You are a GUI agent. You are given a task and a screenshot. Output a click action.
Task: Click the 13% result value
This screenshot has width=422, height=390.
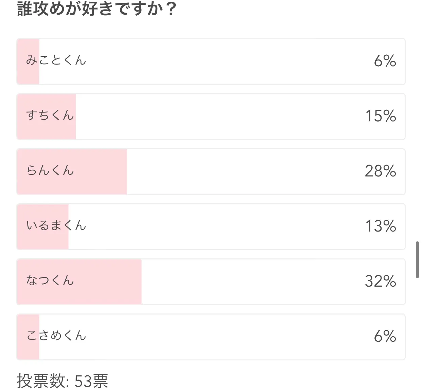[381, 226]
